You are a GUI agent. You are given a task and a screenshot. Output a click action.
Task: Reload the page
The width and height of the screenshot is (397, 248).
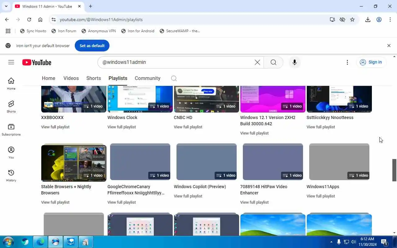(29, 20)
